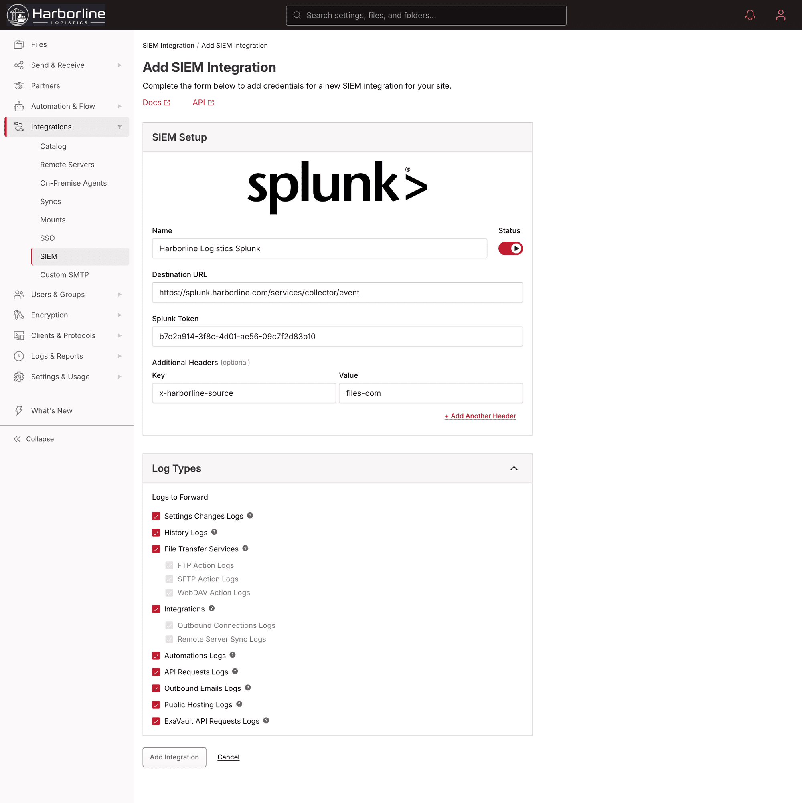Click the Files folder icon in sidebar
The image size is (802, 803).
(x=19, y=44)
